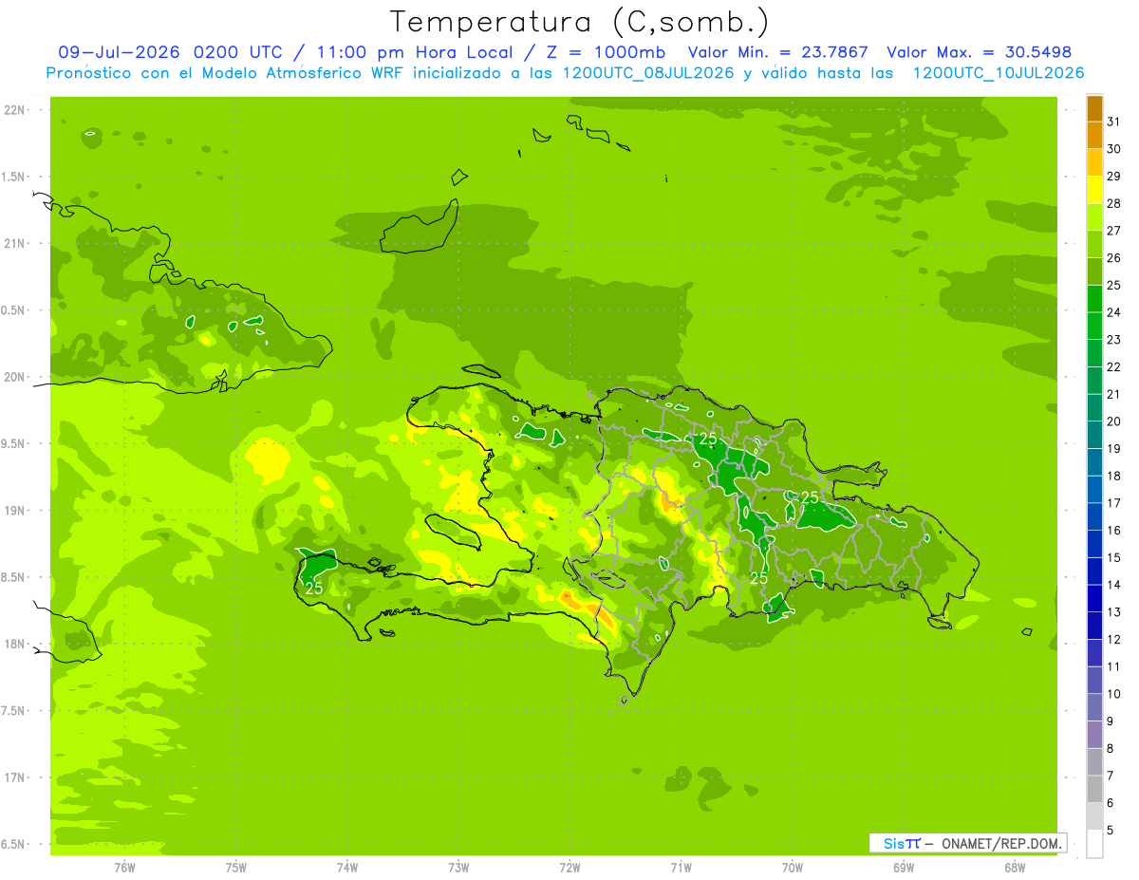Click the legend swatch between 27 and 28
Viewport: 1139px width, 880px height.
[x=1094, y=217]
